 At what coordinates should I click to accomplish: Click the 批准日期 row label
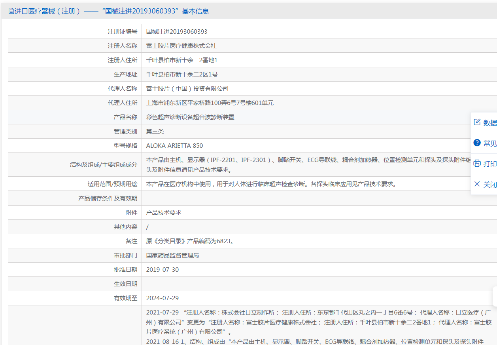pyautogui.click(x=126, y=270)
